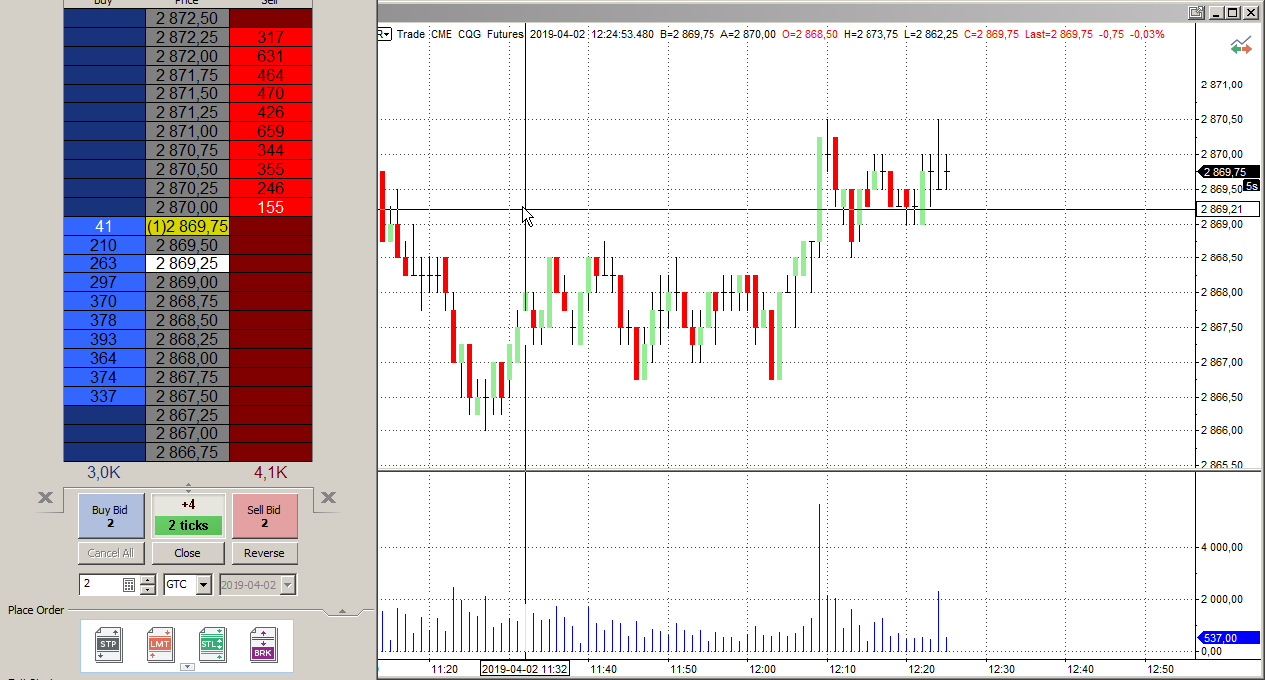Click the B=2 869,75 bid header value
The image size is (1265, 680).
687,34
